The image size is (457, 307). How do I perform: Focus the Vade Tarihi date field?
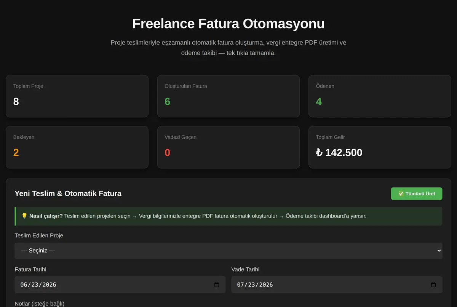coord(337,285)
